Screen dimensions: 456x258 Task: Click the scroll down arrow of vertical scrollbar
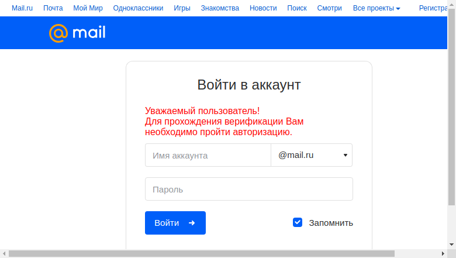(452, 245)
